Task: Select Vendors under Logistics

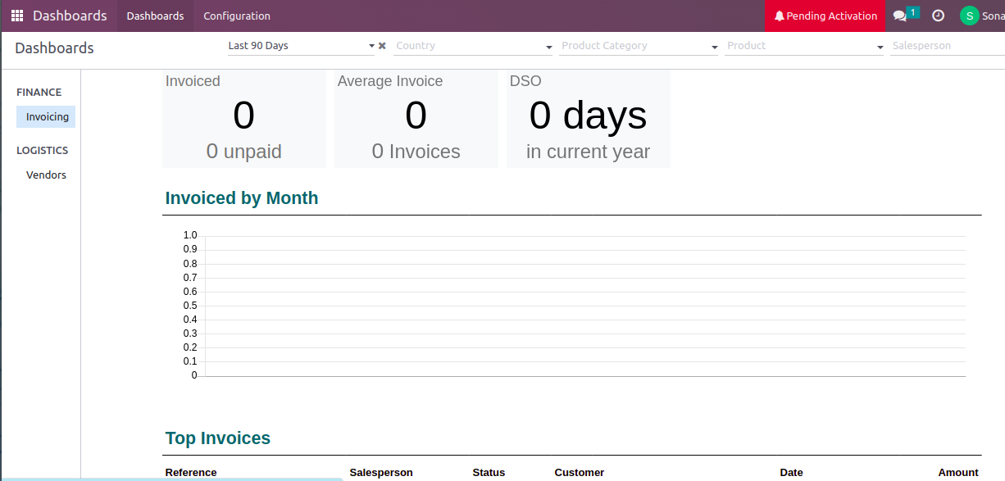Action: [x=46, y=175]
